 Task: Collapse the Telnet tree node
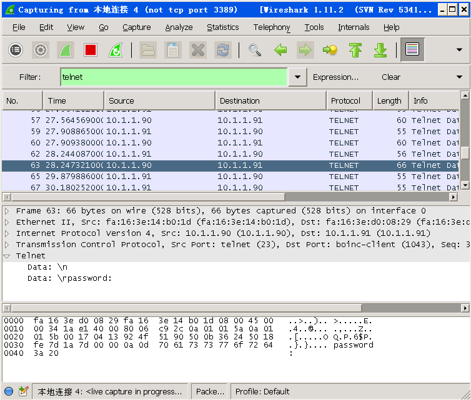pyautogui.click(x=7, y=256)
